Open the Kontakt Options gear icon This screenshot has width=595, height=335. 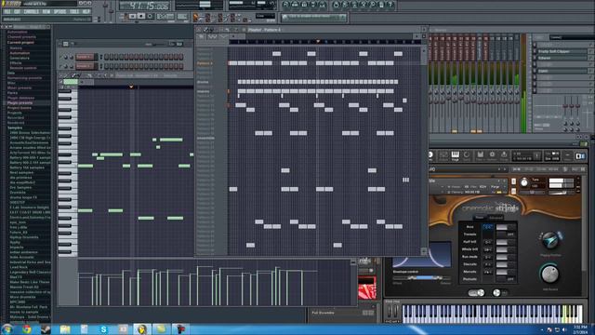492,155
